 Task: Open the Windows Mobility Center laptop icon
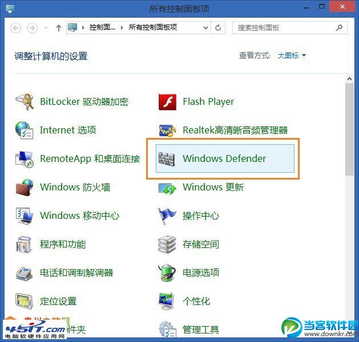point(25,216)
